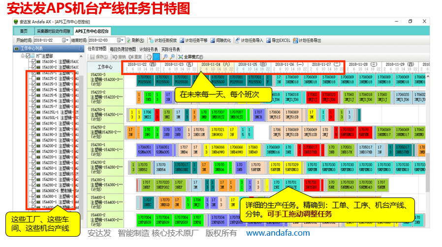The height and width of the screenshot is (247, 442).
Task: Check the 15A220-1 checkbox
Action: point(34,157)
